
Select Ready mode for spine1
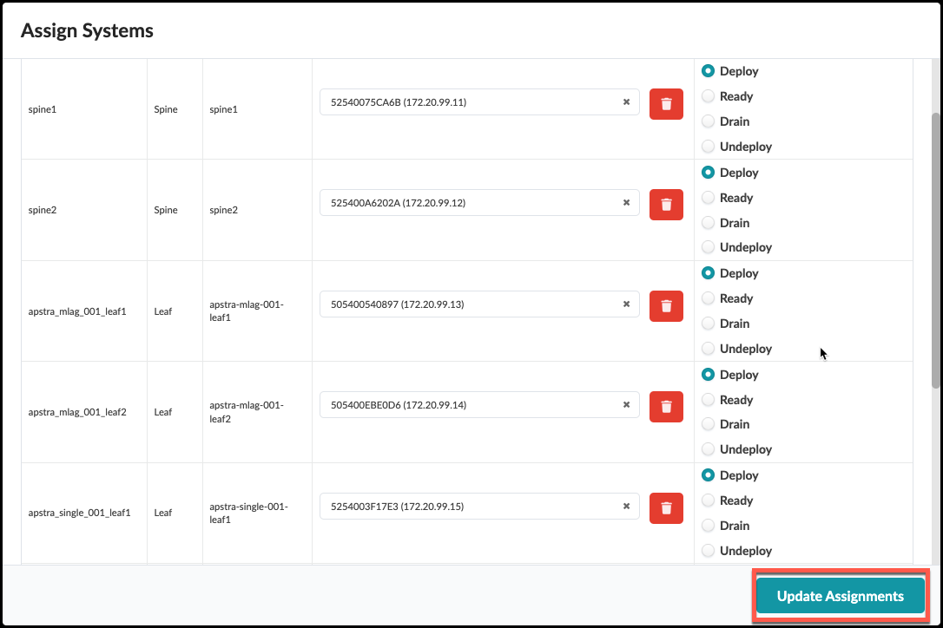pyautogui.click(x=708, y=95)
